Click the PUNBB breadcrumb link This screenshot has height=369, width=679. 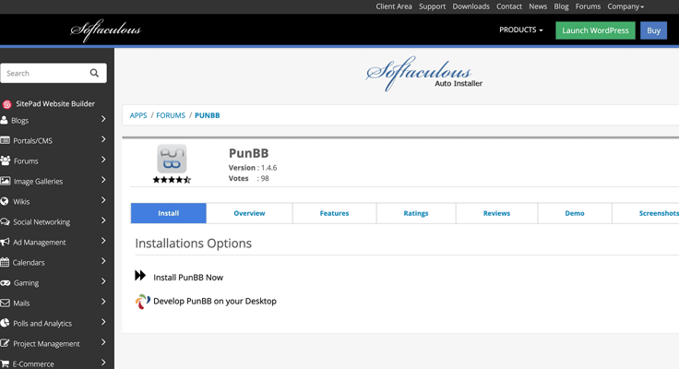[x=207, y=115]
